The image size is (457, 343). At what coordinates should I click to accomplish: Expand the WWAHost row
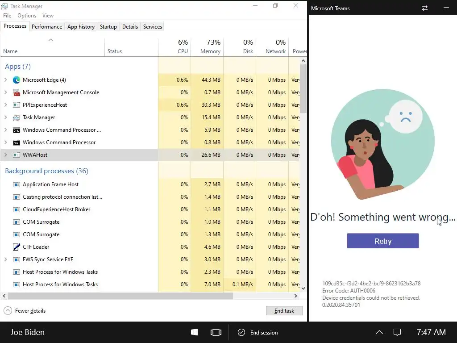tap(5, 155)
